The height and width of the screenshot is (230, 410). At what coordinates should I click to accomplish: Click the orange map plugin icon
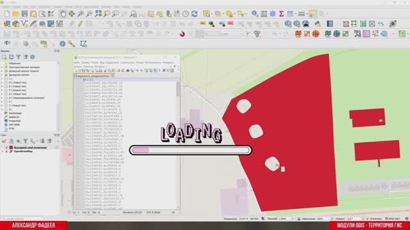299,34
